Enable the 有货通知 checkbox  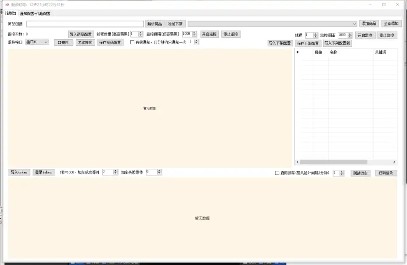132,43
